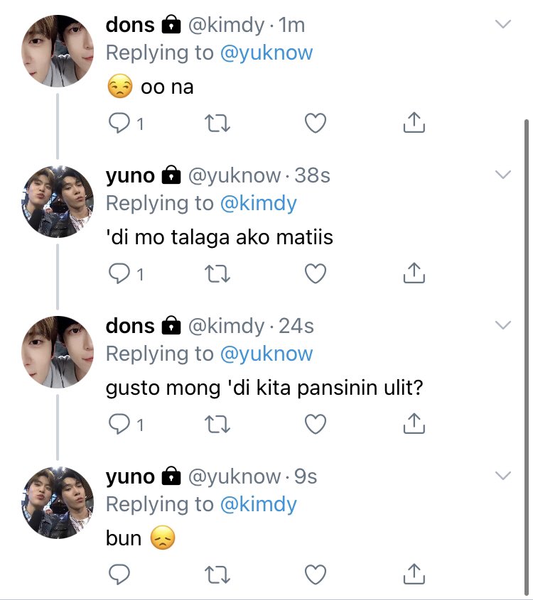Open options chevron on yuno's 9s tweet
Image resolution: width=533 pixels, height=600 pixels.
(503, 475)
